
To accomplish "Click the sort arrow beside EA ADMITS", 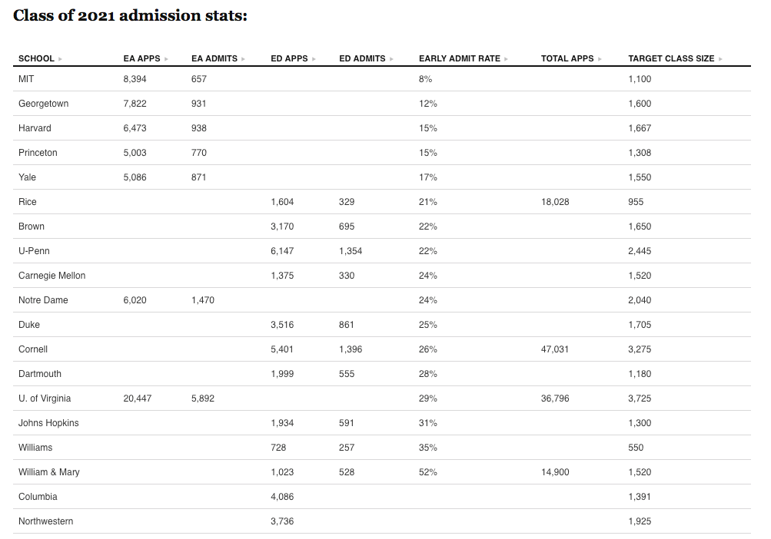I will tap(244, 59).
